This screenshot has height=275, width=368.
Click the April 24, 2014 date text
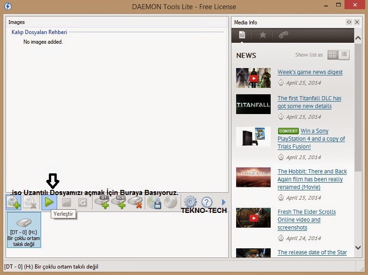pyautogui.click(x=303, y=238)
